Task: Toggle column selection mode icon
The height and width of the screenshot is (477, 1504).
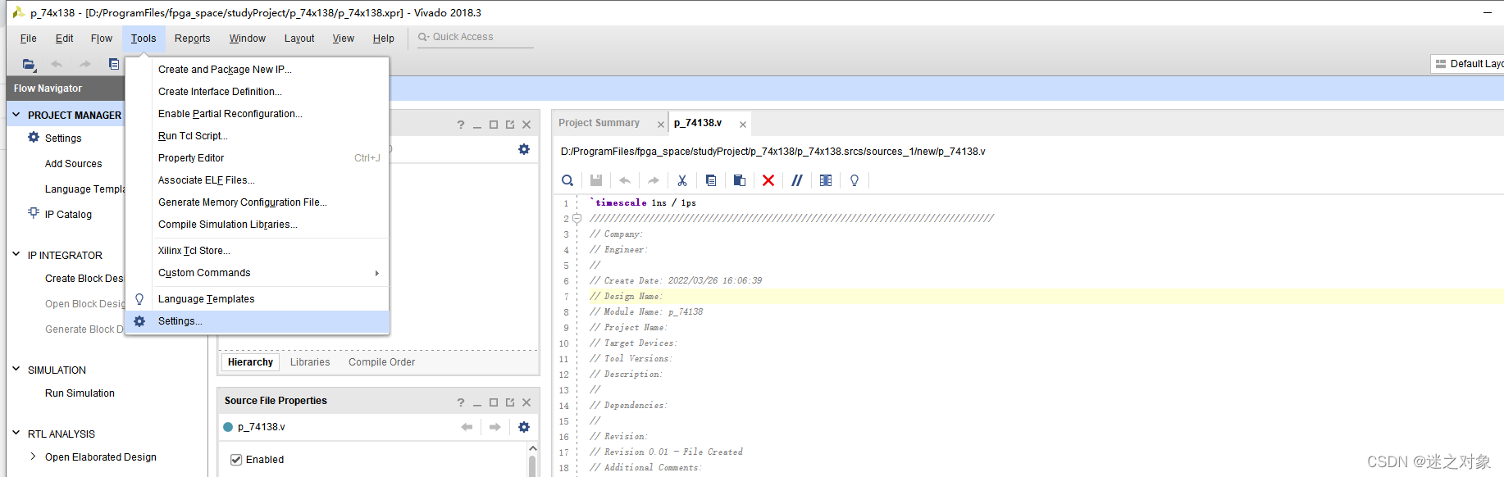Action: [826, 180]
